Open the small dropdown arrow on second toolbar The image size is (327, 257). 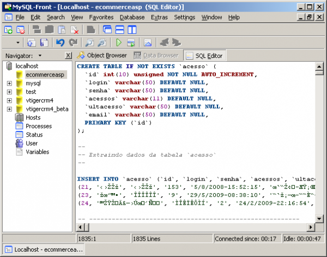pyautogui.click(x=18, y=43)
